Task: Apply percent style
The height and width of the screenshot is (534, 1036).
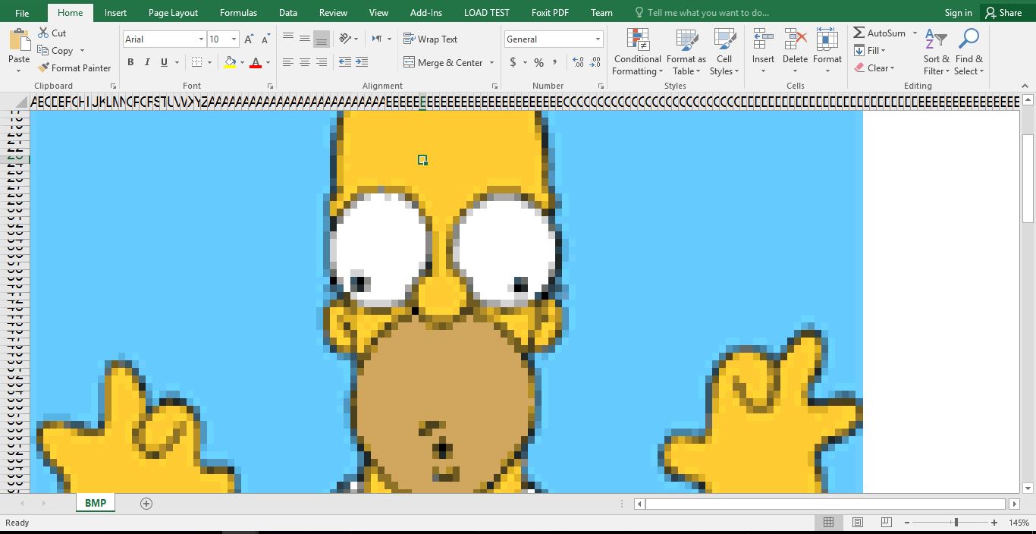Action: (538, 62)
